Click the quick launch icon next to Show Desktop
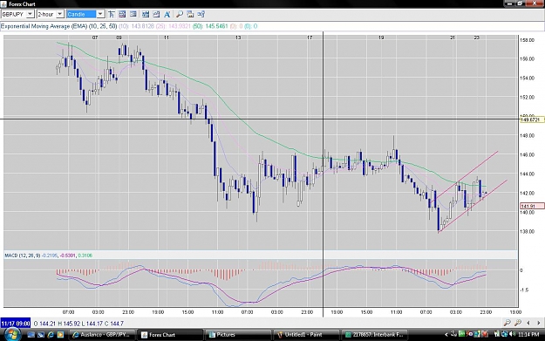The width and height of the screenshot is (545, 341). pyautogui.click(x=41, y=335)
